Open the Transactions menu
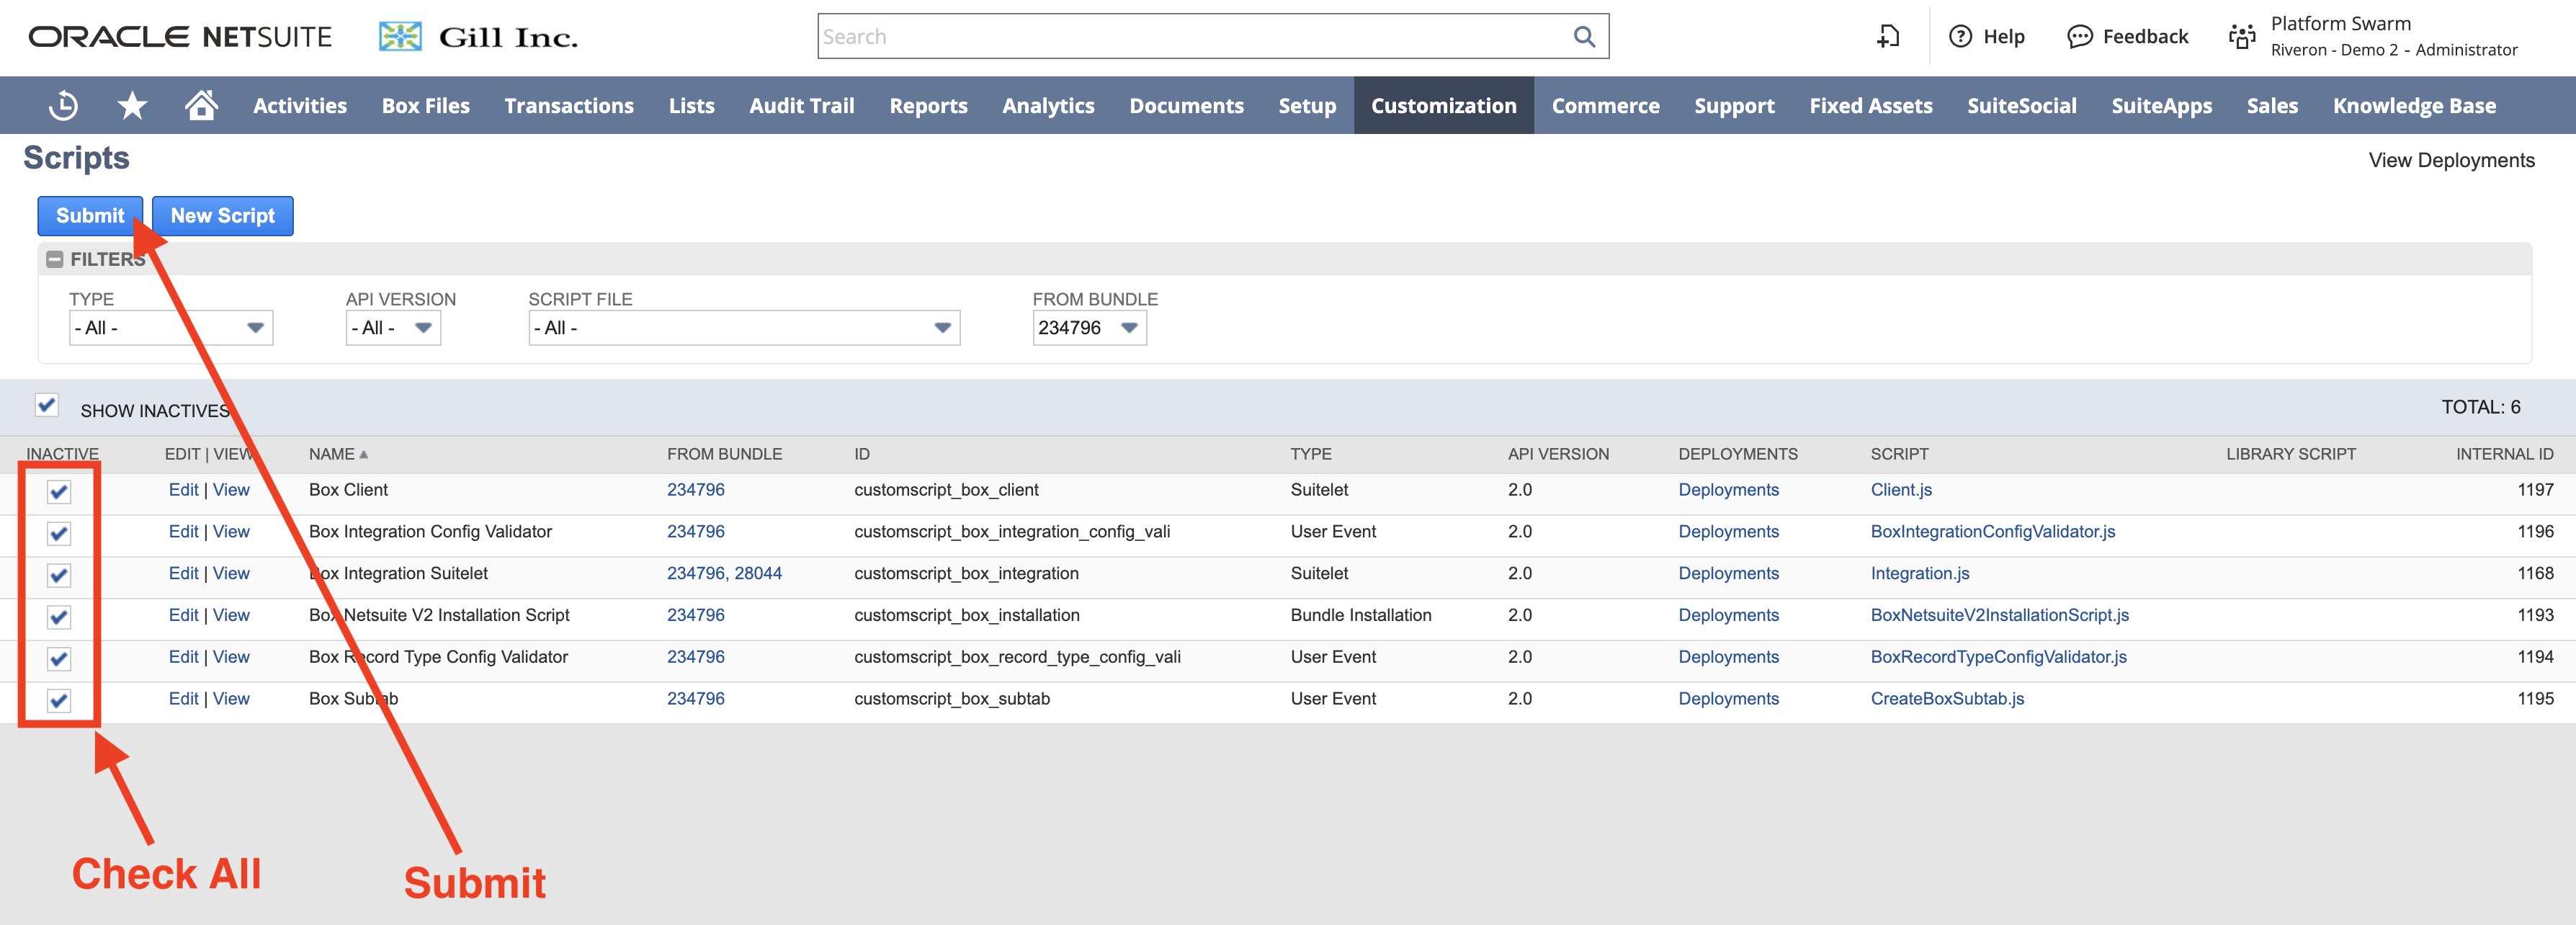This screenshot has width=2576, height=925. (x=569, y=106)
